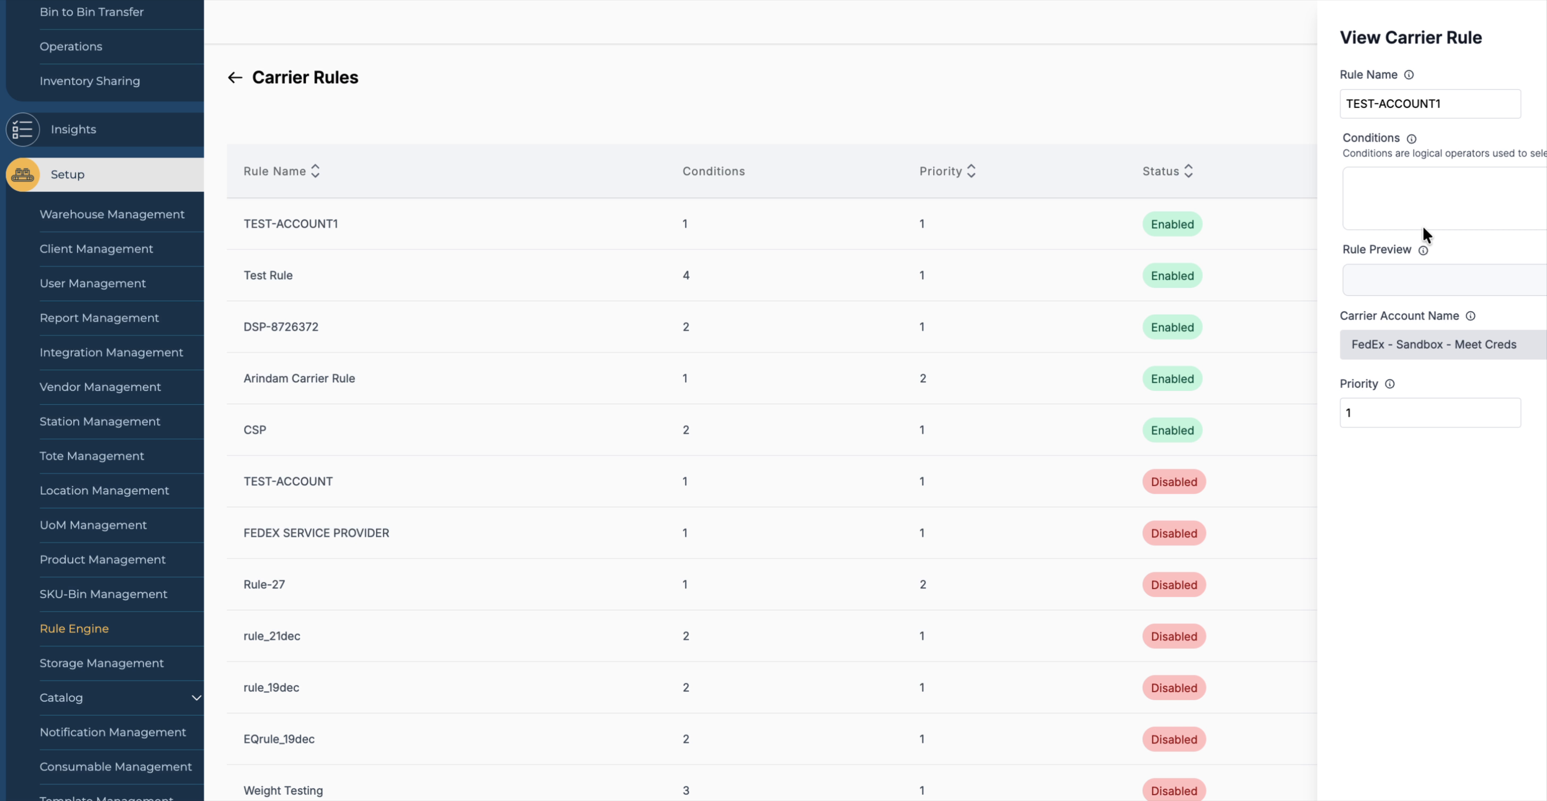
Task: Click Disabled badge for FEDEX SERVICE PROVIDER
Action: point(1174,534)
